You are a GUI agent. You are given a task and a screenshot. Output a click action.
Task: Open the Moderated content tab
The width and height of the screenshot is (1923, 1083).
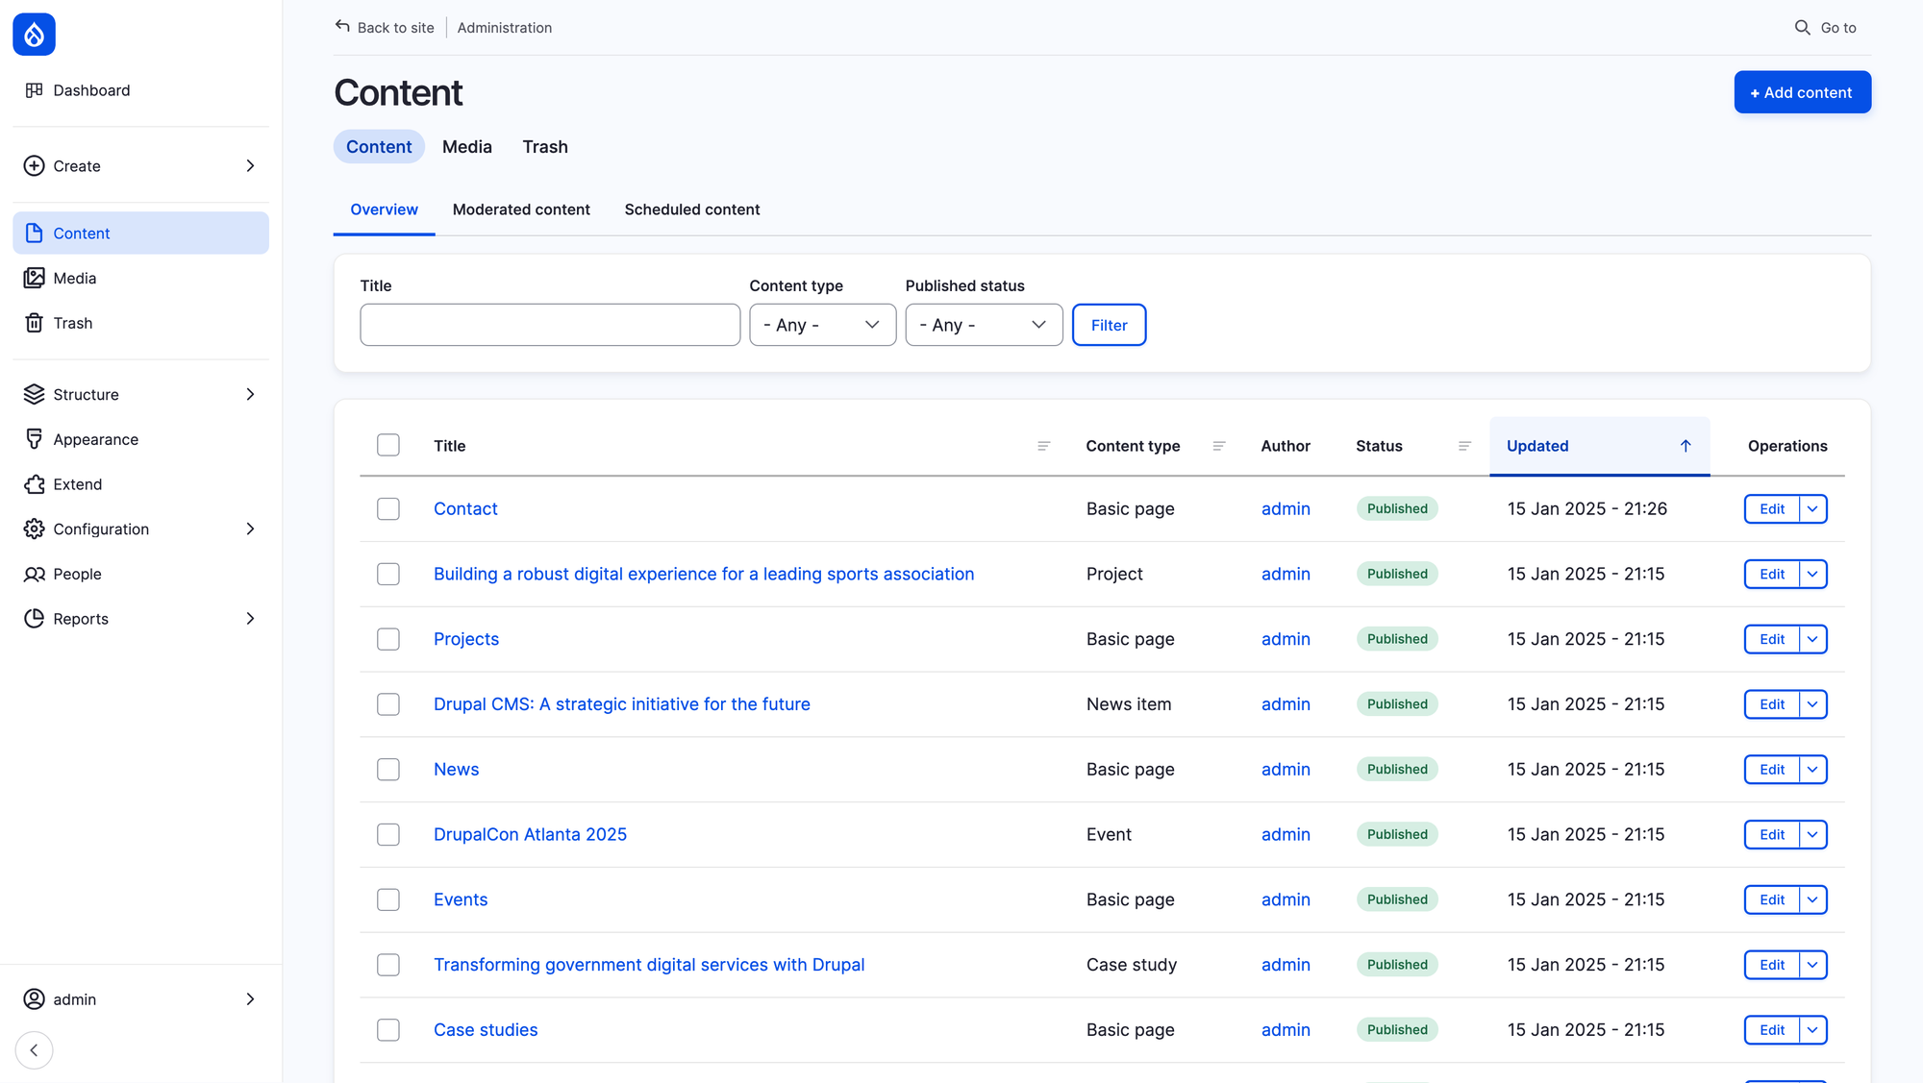(x=521, y=209)
